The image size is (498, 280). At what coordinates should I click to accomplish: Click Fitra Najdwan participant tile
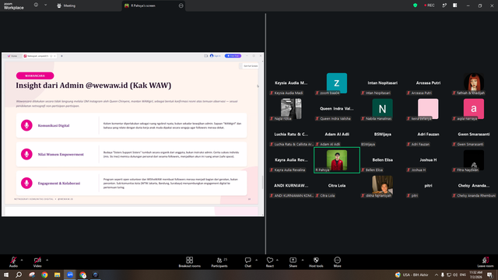tap(474, 160)
